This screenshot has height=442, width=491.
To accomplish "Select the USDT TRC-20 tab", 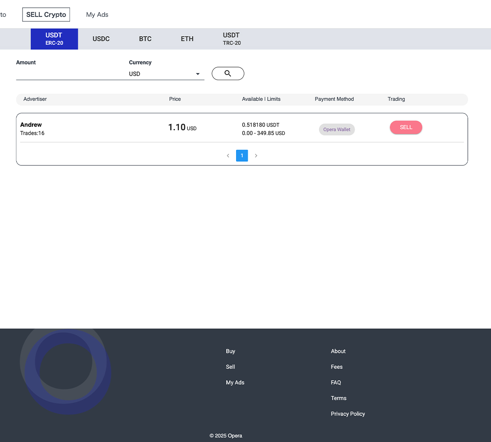I will (x=232, y=39).
